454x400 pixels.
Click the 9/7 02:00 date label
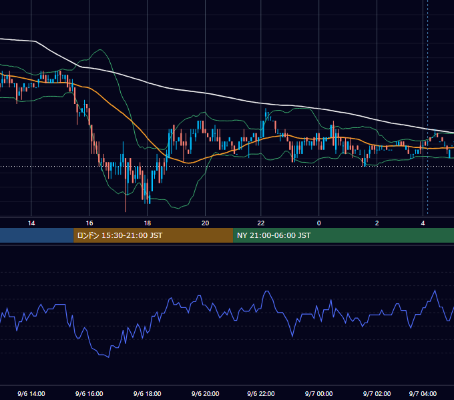pos(377,393)
